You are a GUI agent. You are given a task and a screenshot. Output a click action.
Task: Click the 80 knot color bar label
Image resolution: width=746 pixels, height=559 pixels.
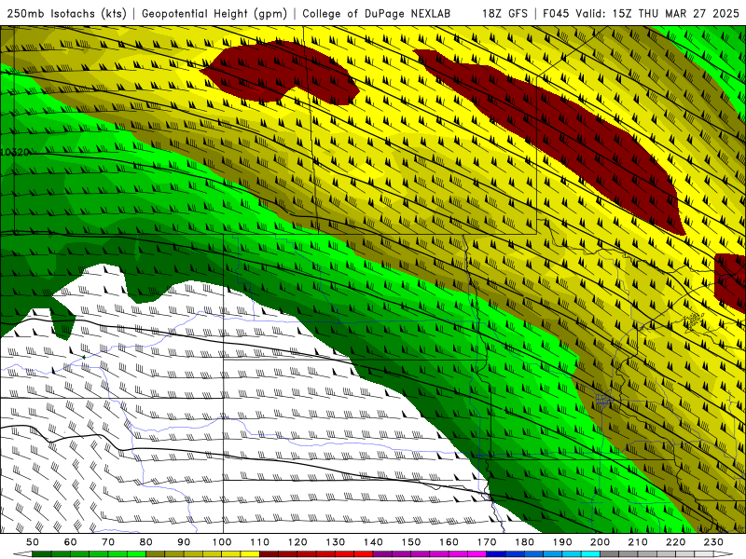145,542
